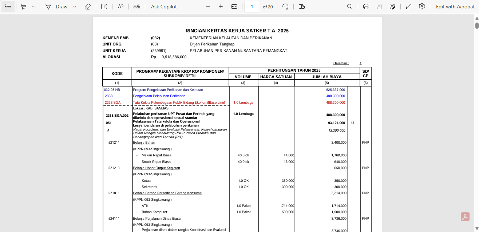Activate the Draw tool
The width and height of the screenshot is (479, 232).
pos(56,7)
